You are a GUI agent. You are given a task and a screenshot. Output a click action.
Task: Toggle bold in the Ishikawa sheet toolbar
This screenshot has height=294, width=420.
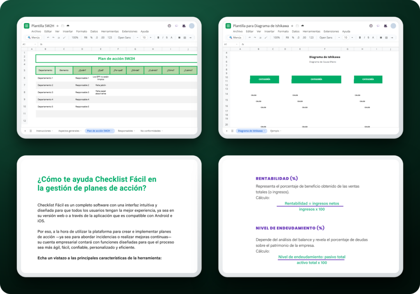[x=360, y=37]
